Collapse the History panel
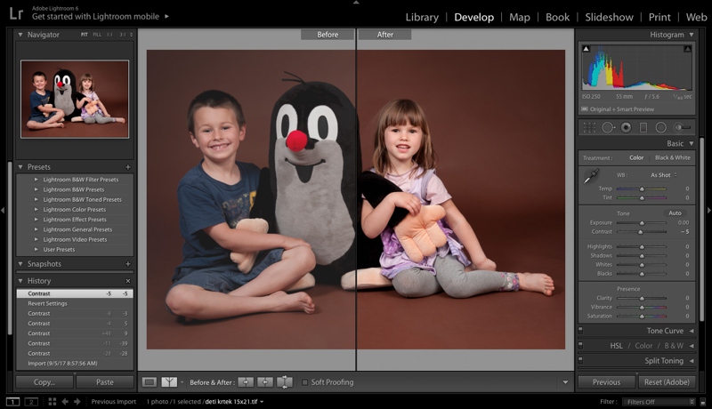The width and height of the screenshot is (712, 409). 20,281
